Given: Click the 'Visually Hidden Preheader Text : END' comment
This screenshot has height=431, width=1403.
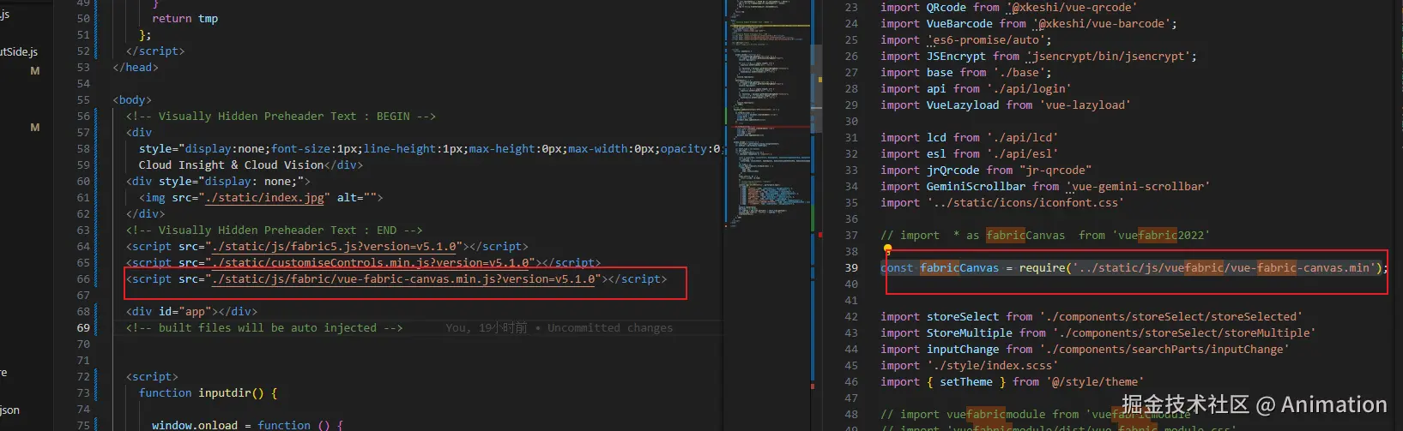Looking at the screenshot, I should click(274, 230).
